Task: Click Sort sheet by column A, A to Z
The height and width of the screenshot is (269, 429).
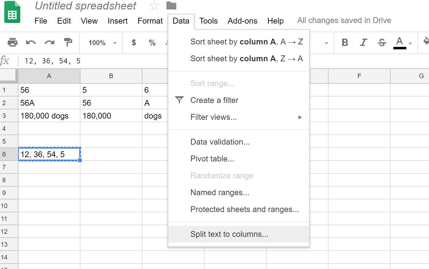Action: pos(247,41)
